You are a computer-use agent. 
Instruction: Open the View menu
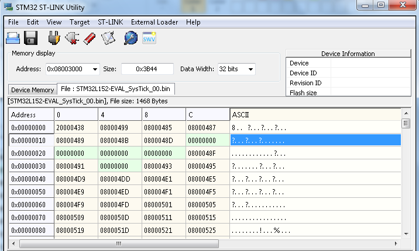click(54, 22)
